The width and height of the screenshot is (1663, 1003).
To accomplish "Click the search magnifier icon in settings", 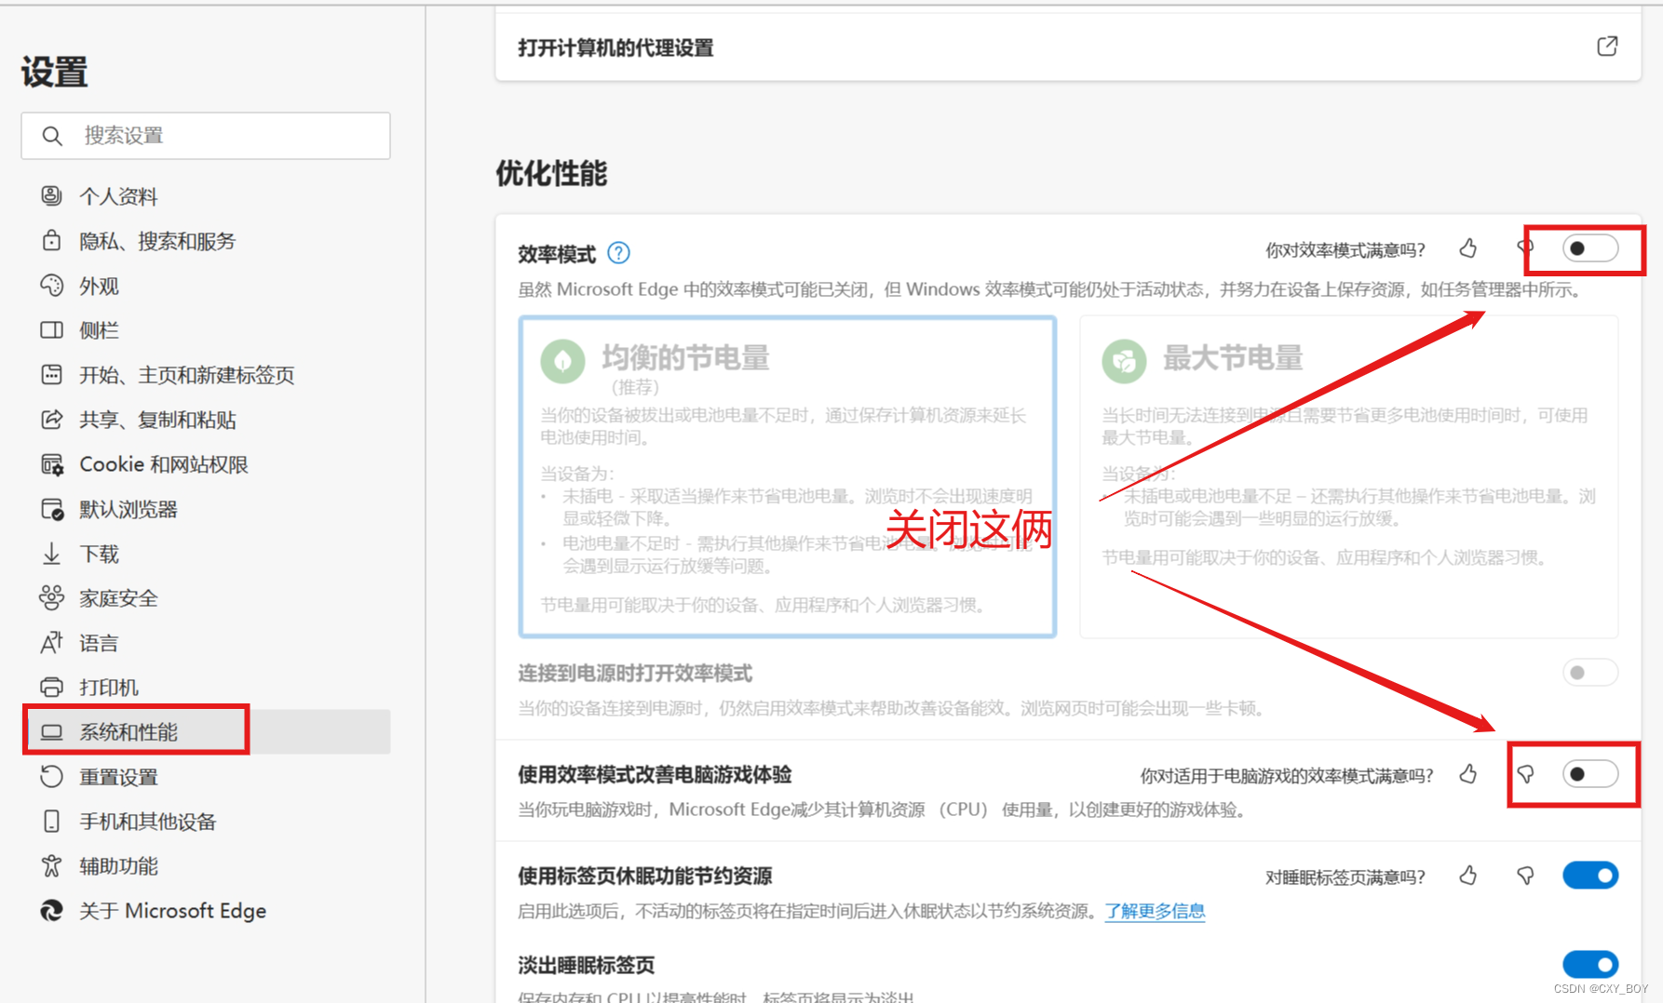I will pyautogui.click(x=52, y=136).
